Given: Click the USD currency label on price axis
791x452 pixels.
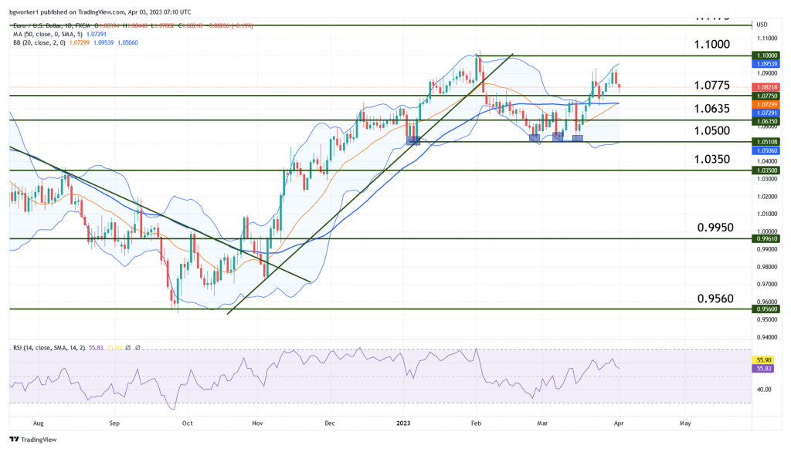Looking at the screenshot, I should [x=762, y=25].
